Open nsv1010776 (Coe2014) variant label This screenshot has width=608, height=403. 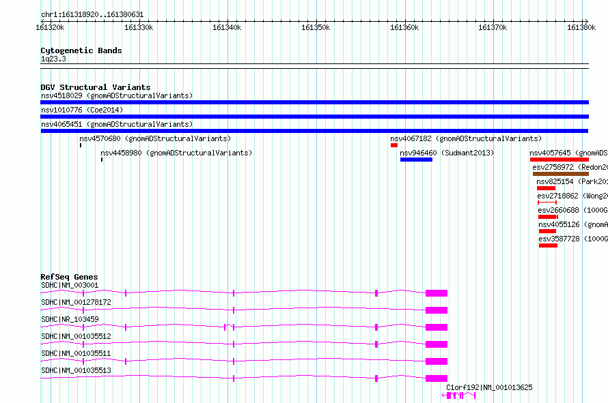pyautogui.click(x=82, y=110)
